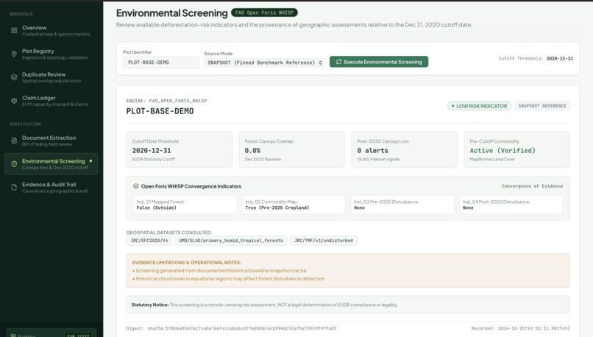The width and height of the screenshot is (593, 337).
Task: Select the JRC/GFC2020/V4 dataset tag
Action: tap(149, 241)
